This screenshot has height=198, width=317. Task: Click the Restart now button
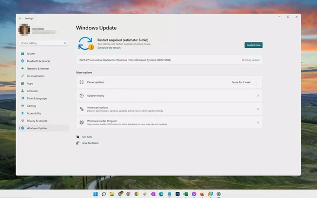[253, 45]
